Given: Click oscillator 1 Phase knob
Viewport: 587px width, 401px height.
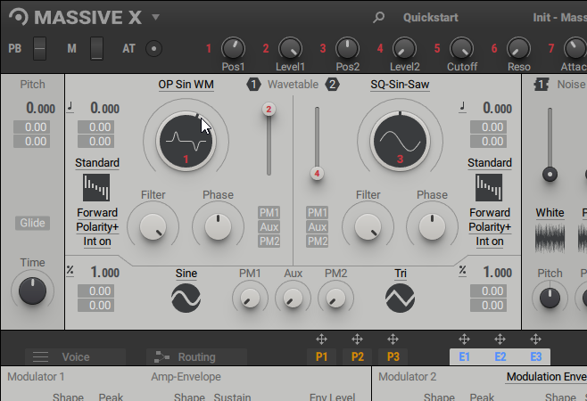Looking at the screenshot, I should pos(218,226).
